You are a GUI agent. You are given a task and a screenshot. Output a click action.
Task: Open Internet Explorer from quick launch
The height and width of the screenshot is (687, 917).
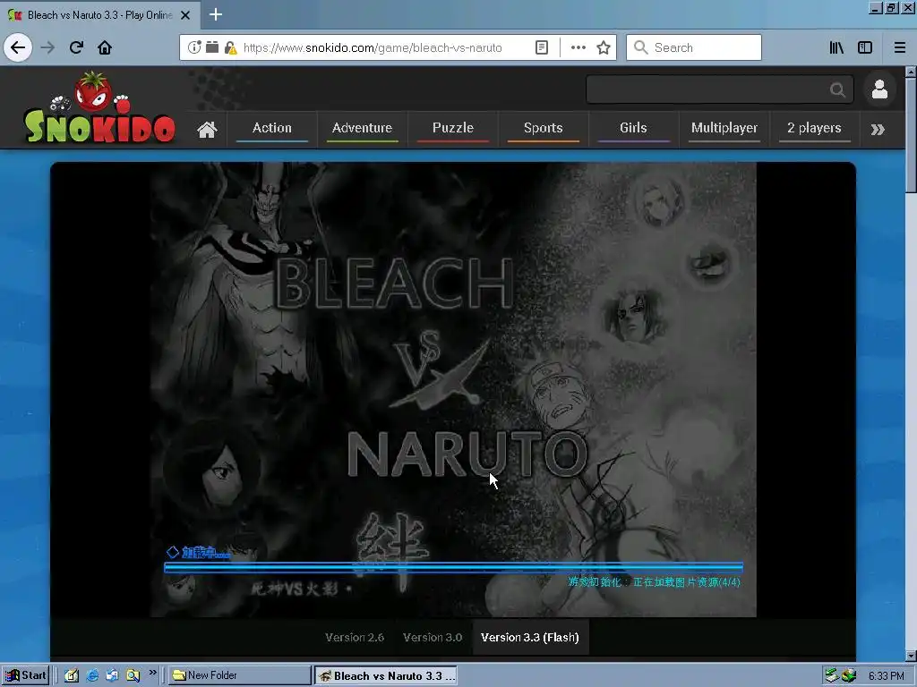click(92, 675)
